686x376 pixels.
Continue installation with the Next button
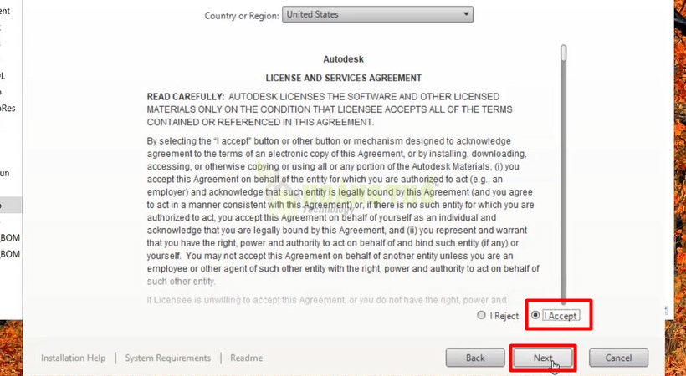(542, 358)
